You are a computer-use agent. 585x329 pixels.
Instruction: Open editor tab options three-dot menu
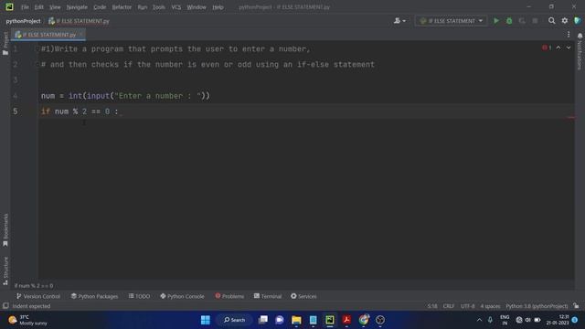coord(569,35)
